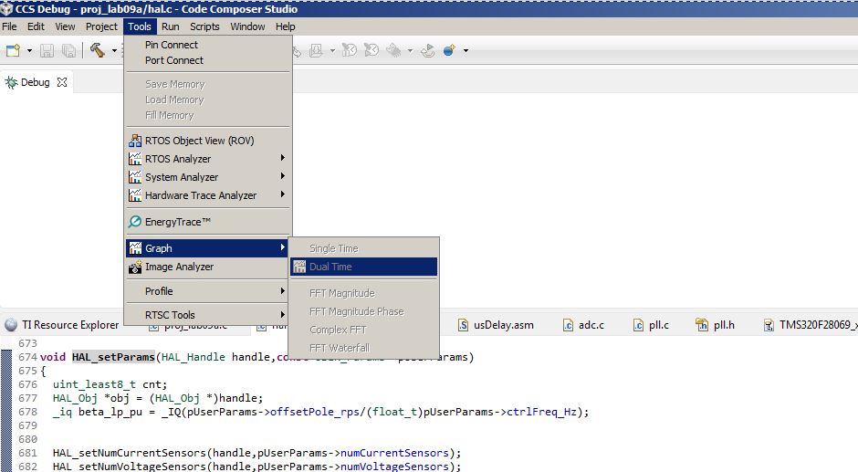Select FFT Magnitude Phase graph option
858x472 pixels.
click(363, 311)
